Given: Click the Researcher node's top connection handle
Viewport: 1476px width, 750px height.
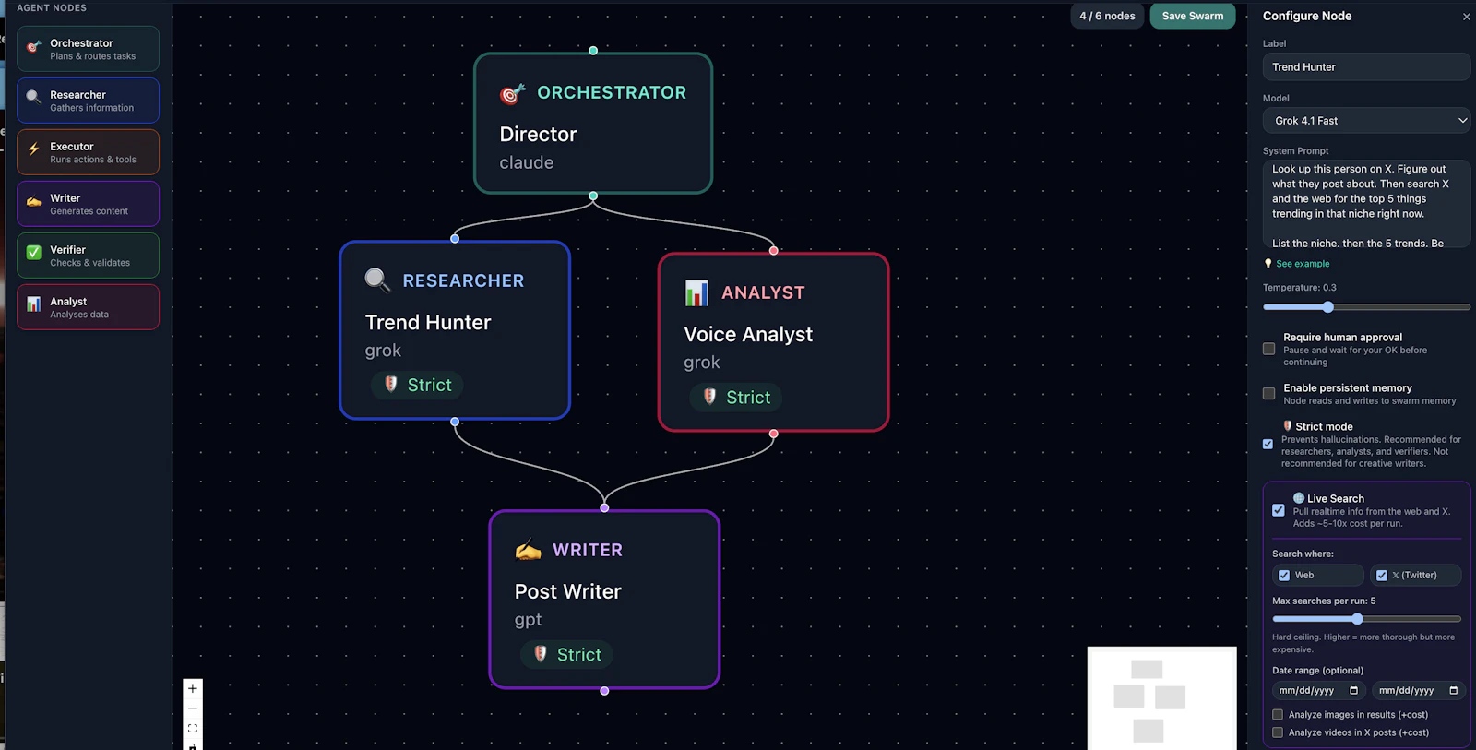Looking at the screenshot, I should point(455,239).
